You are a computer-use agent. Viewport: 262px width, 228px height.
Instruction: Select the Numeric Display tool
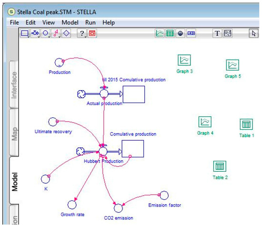[x=191, y=33]
